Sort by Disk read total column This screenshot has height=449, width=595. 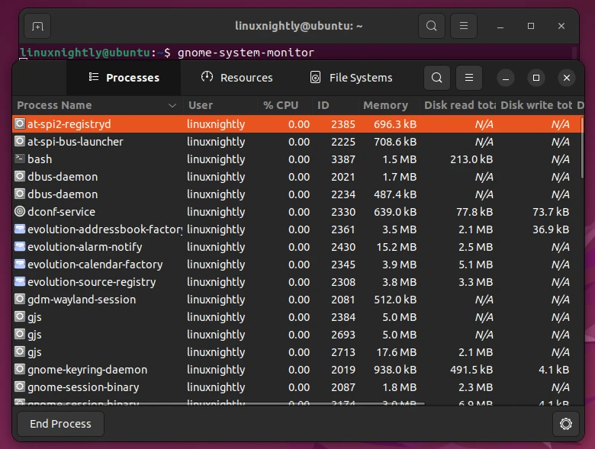tap(457, 105)
